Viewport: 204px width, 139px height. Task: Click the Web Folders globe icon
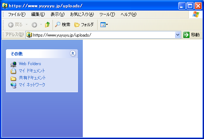[13, 64]
